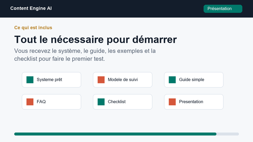Image resolution: width=253 pixels, height=142 pixels.
Task: Click the orange square beside Presentation card
Action: pyautogui.click(x=172, y=102)
